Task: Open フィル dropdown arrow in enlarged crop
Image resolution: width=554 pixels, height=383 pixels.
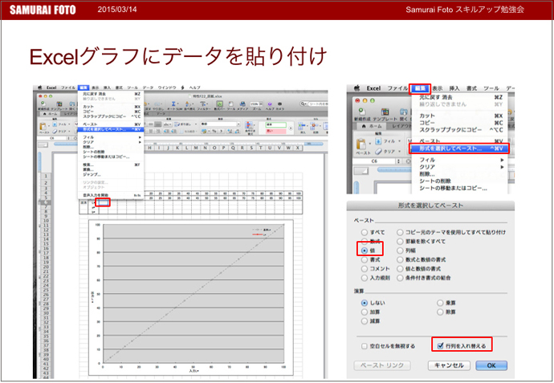Action: point(400,141)
